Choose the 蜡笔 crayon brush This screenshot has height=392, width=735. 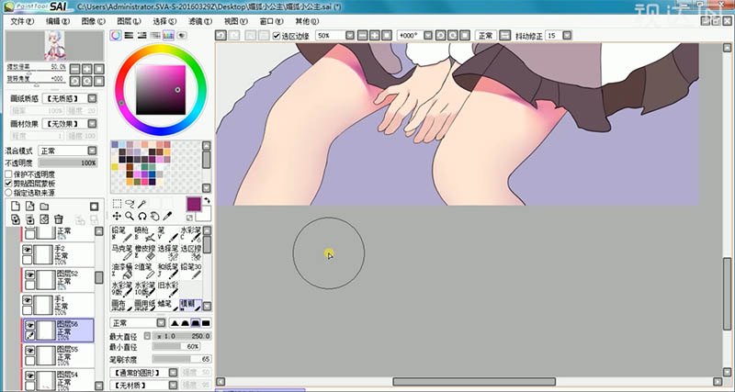[x=167, y=305]
